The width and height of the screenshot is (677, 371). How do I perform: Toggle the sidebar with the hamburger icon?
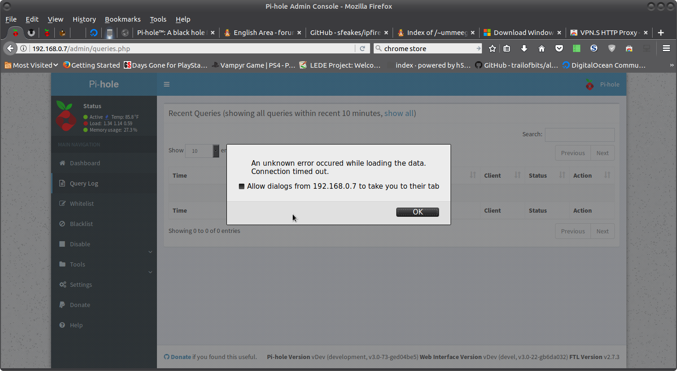tap(167, 84)
